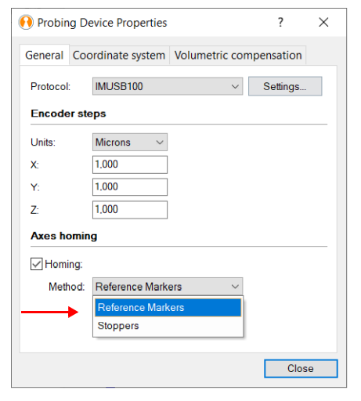The image size is (361, 401).
Task: Click the Axes homing section heading
Action: pyautogui.click(x=64, y=236)
